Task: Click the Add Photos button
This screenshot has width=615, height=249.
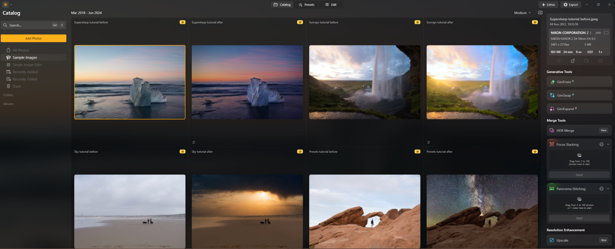Action: 33,38
